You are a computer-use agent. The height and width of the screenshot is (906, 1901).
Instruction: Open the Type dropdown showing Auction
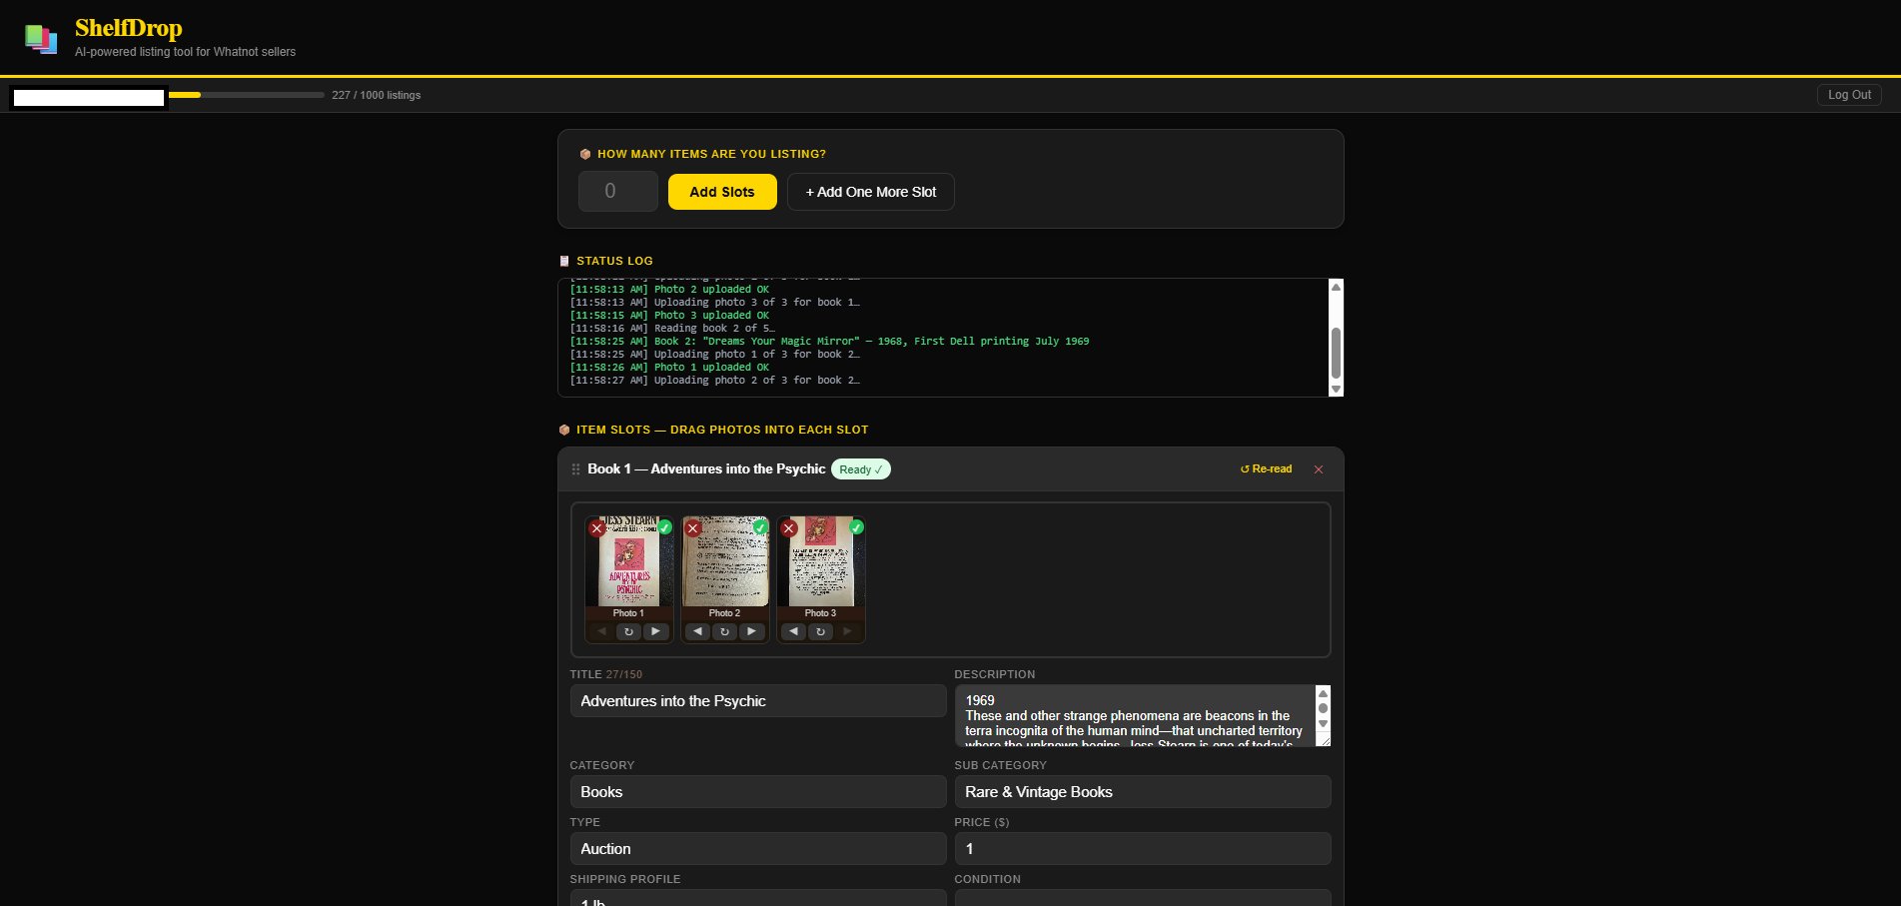click(758, 849)
